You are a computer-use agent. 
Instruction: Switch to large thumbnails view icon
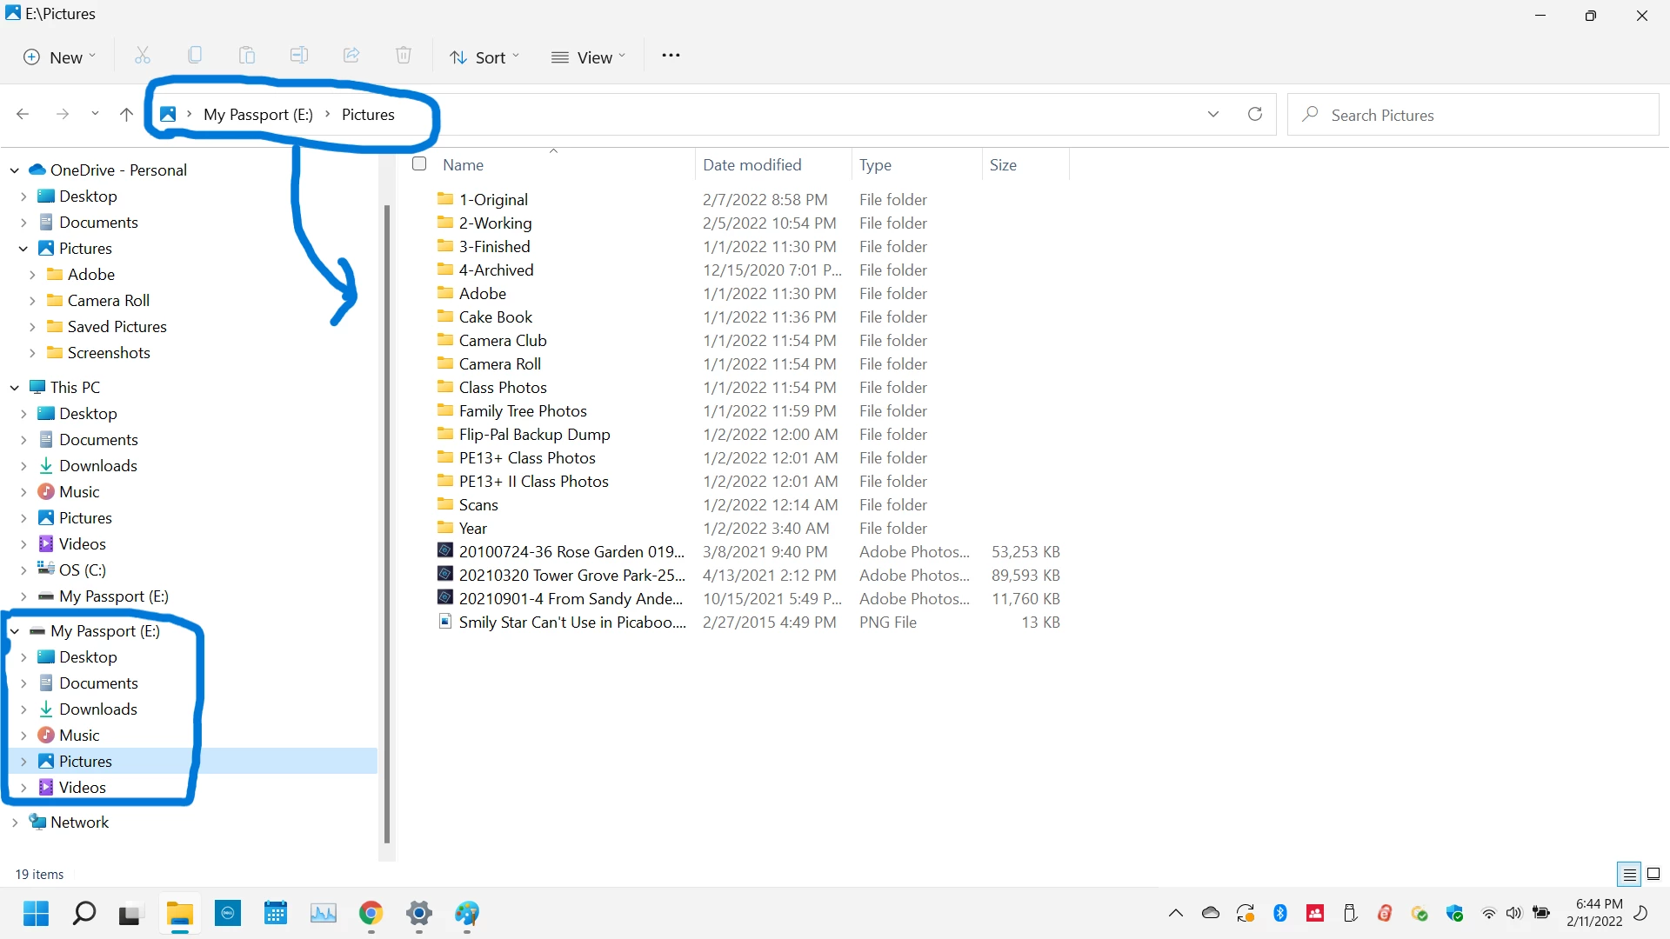(1653, 874)
